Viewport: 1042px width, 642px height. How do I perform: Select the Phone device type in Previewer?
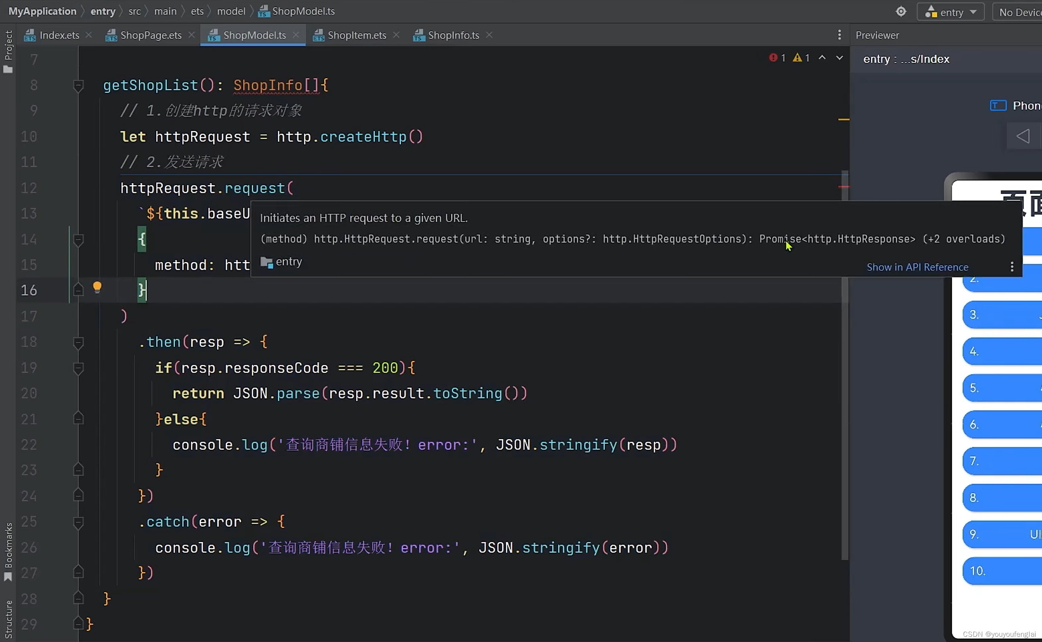tap(1016, 106)
